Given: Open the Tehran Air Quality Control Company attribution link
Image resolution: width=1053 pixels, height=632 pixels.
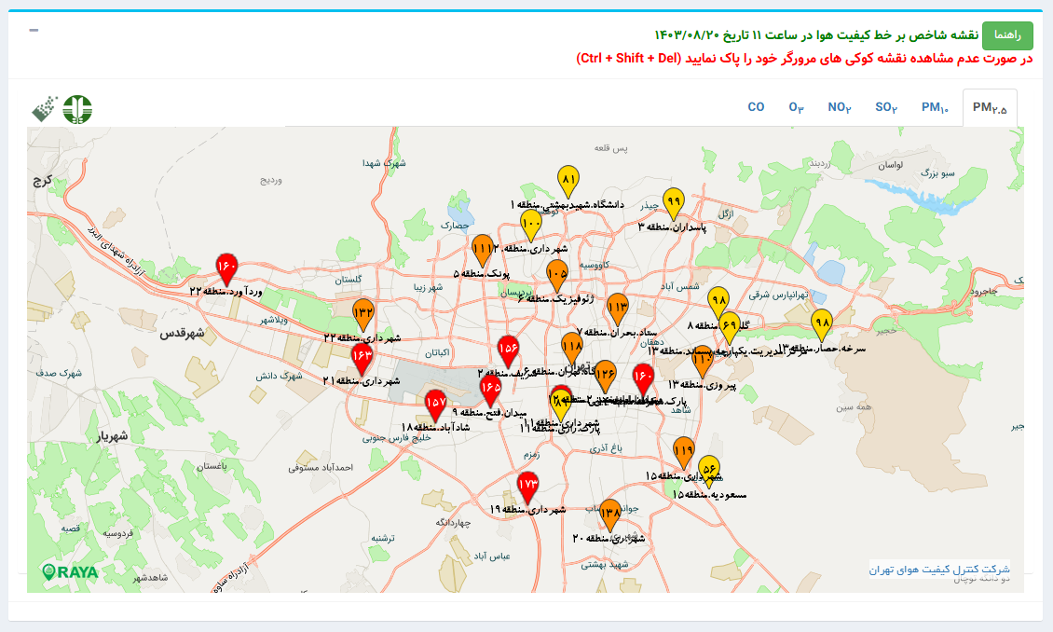Looking at the screenshot, I should (x=939, y=568).
